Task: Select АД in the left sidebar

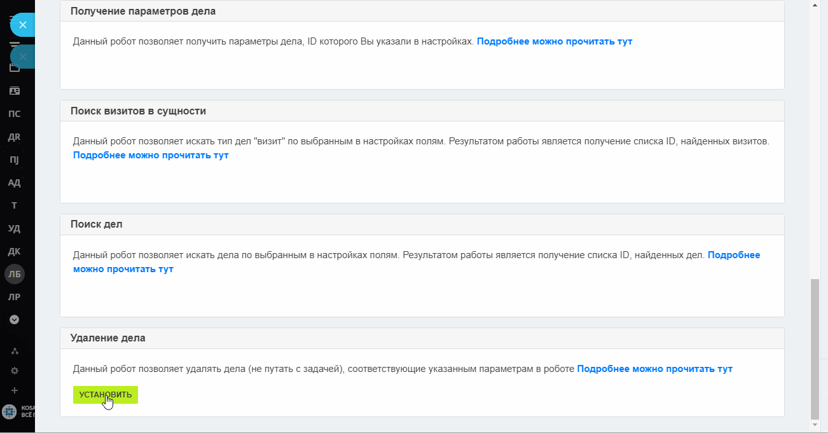Action: (14, 182)
